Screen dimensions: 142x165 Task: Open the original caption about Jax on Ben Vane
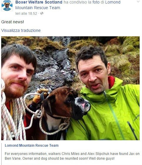pos(72,156)
